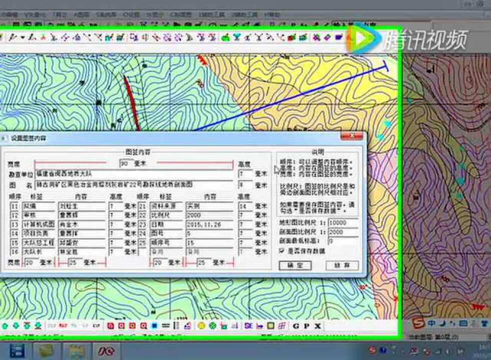Click the row 13 label field 计算机成图

[38, 224]
